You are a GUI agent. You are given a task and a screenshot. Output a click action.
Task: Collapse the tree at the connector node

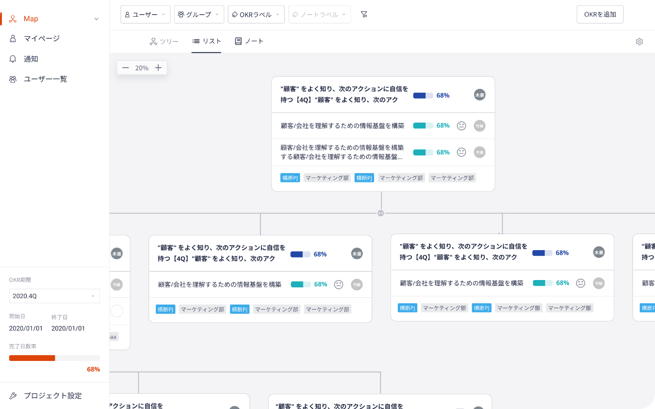(381, 213)
